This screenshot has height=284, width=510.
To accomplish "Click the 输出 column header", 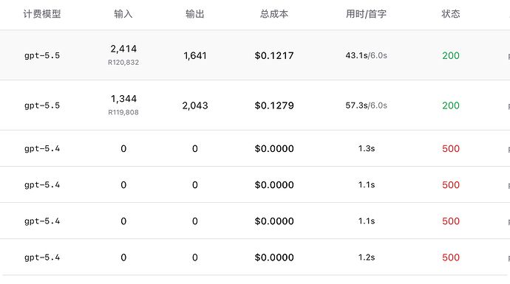I will [x=195, y=14].
